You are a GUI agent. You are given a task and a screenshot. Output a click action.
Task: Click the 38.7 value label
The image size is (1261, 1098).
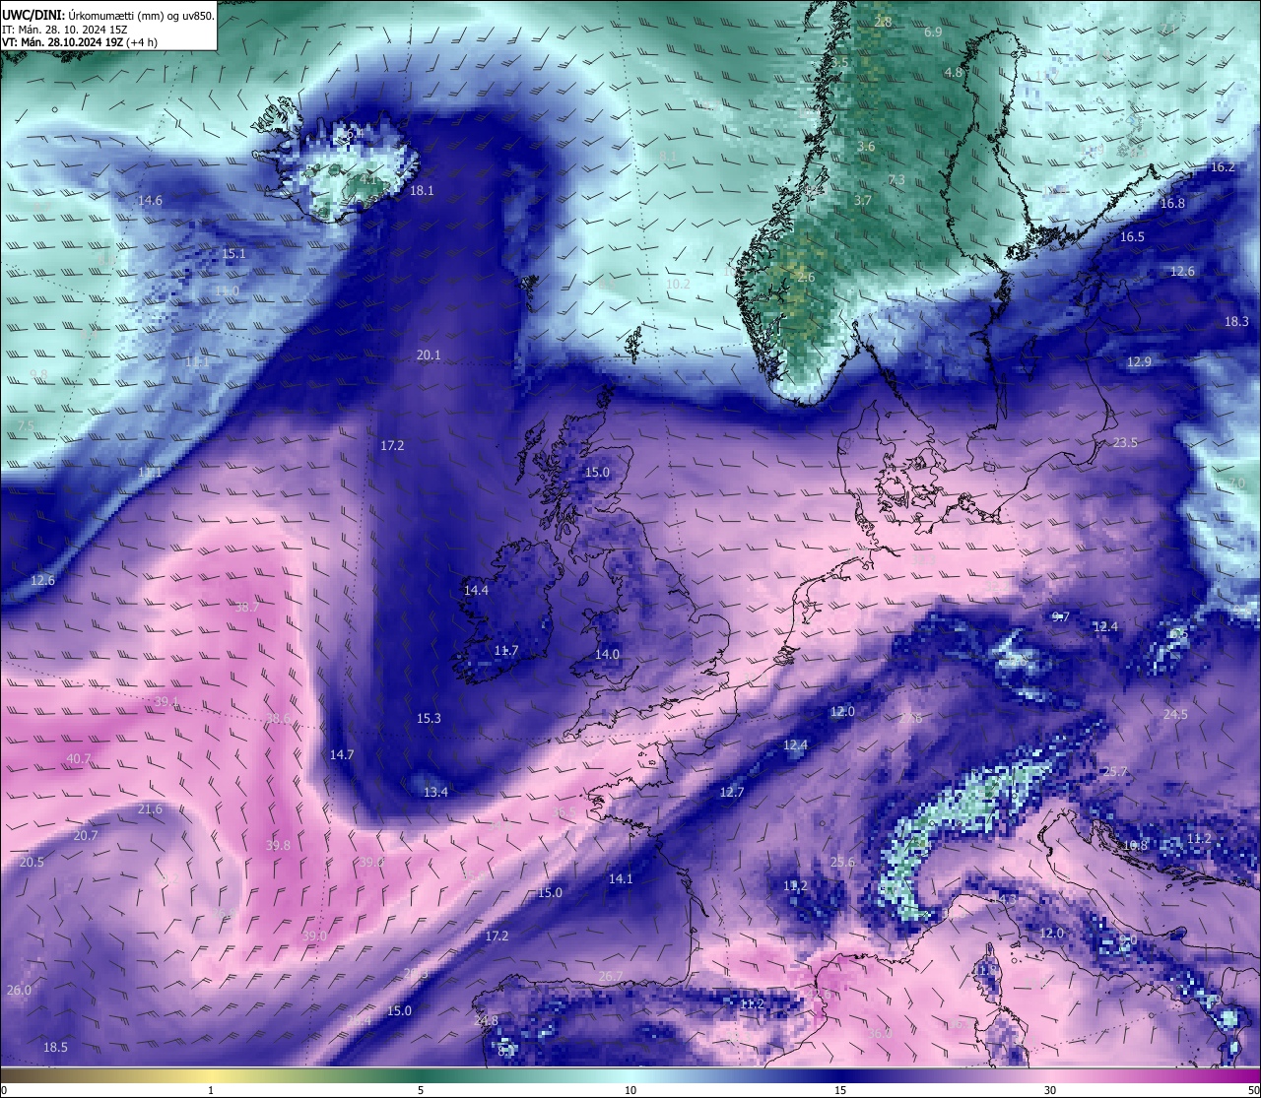pos(246,607)
